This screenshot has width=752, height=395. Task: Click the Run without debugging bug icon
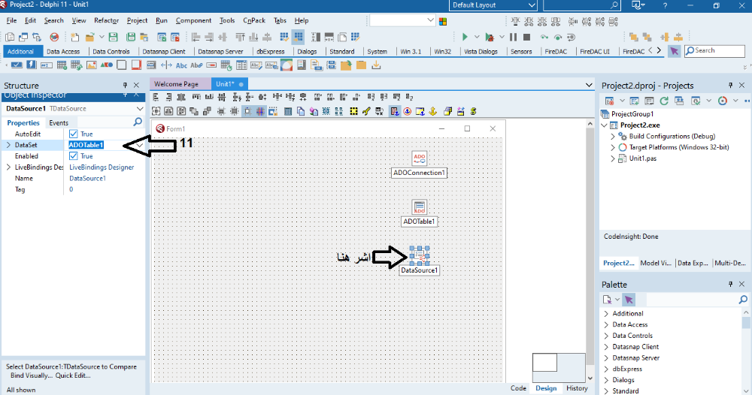click(490, 37)
